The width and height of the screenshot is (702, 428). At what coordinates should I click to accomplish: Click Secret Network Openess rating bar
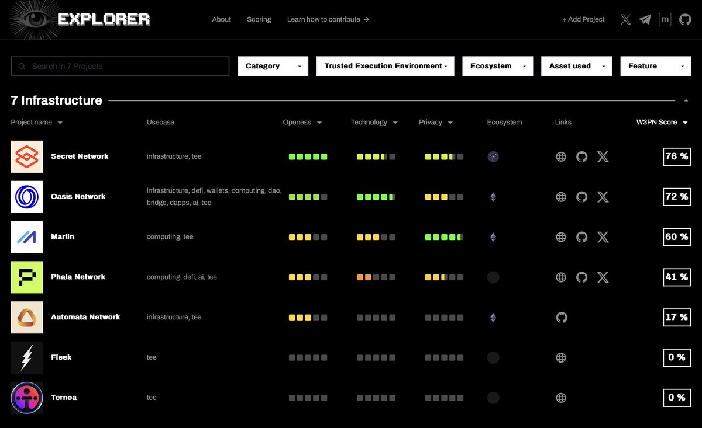pyautogui.click(x=308, y=156)
